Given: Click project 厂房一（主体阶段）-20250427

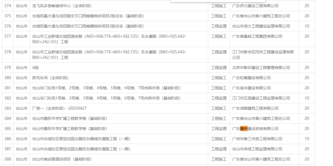Looking at the screenshot, I should (x=59, y=108).
